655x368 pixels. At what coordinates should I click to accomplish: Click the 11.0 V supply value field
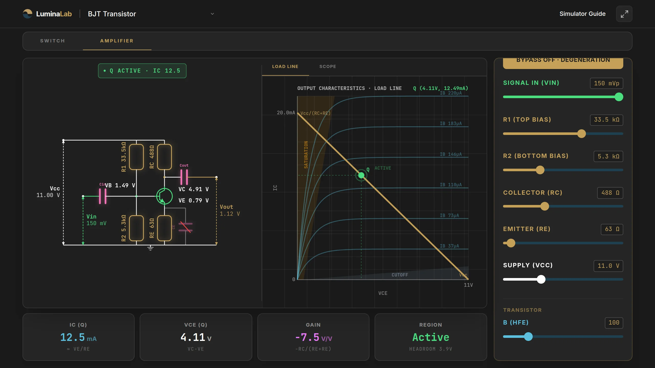(x=608, y=266)
